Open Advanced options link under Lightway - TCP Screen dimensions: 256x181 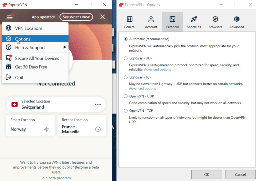(x=142, y=89)
